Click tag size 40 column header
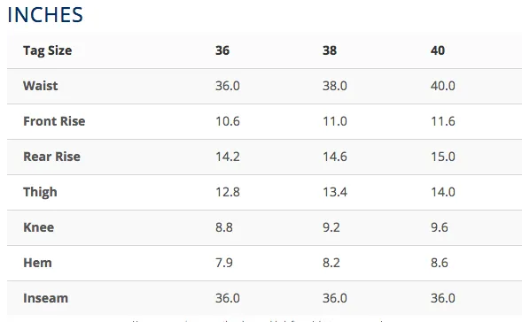The image size is (522, 322). point(438,50)
